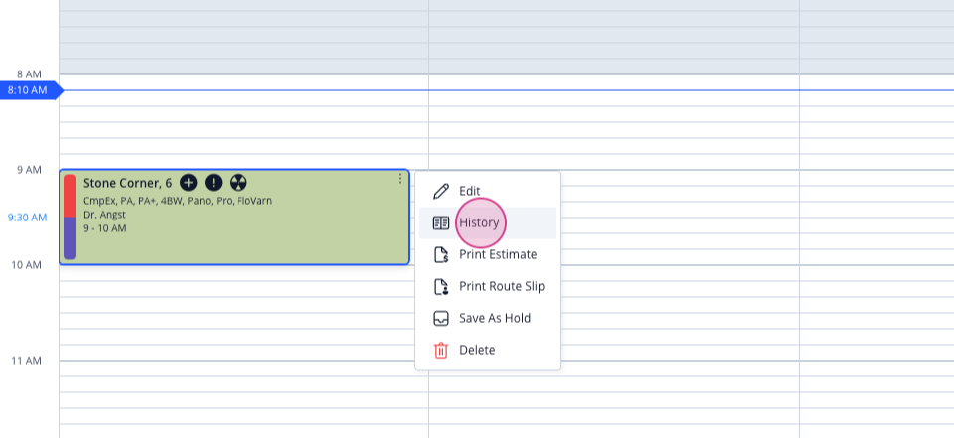Click the CmpEx, PA, PA+ procedures line
The height and width of the screenshot is (438, 954).
click(x=178, y=201)
